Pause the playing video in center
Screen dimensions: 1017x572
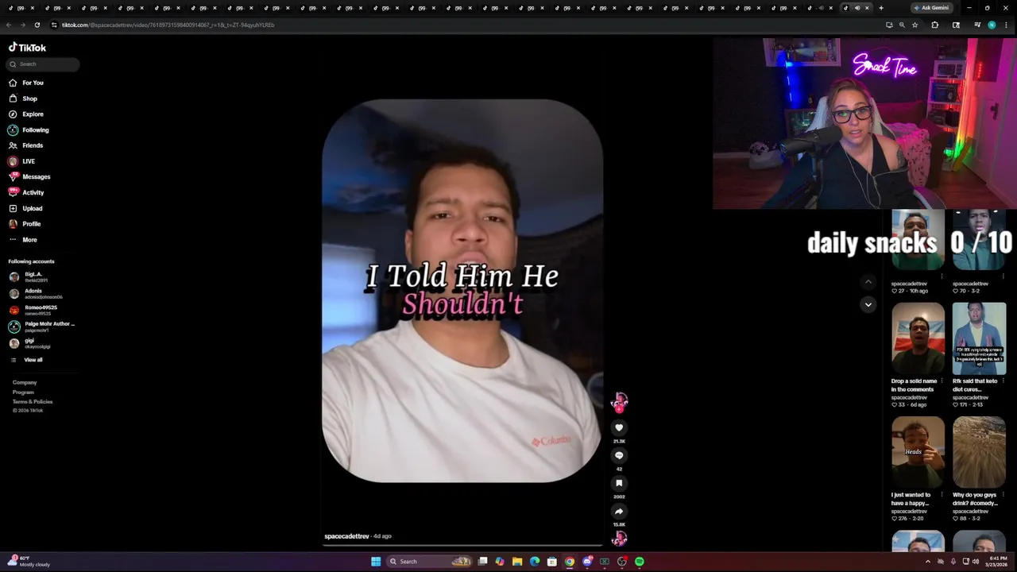click(462, 291)
